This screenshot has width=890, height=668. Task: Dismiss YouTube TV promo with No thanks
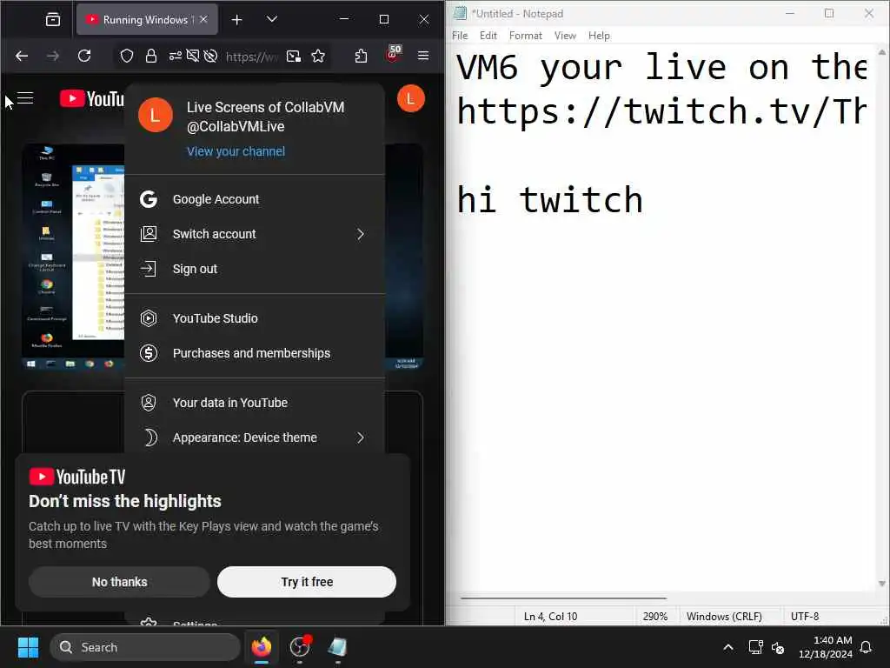pyautogui.click(x=119, y=582)
